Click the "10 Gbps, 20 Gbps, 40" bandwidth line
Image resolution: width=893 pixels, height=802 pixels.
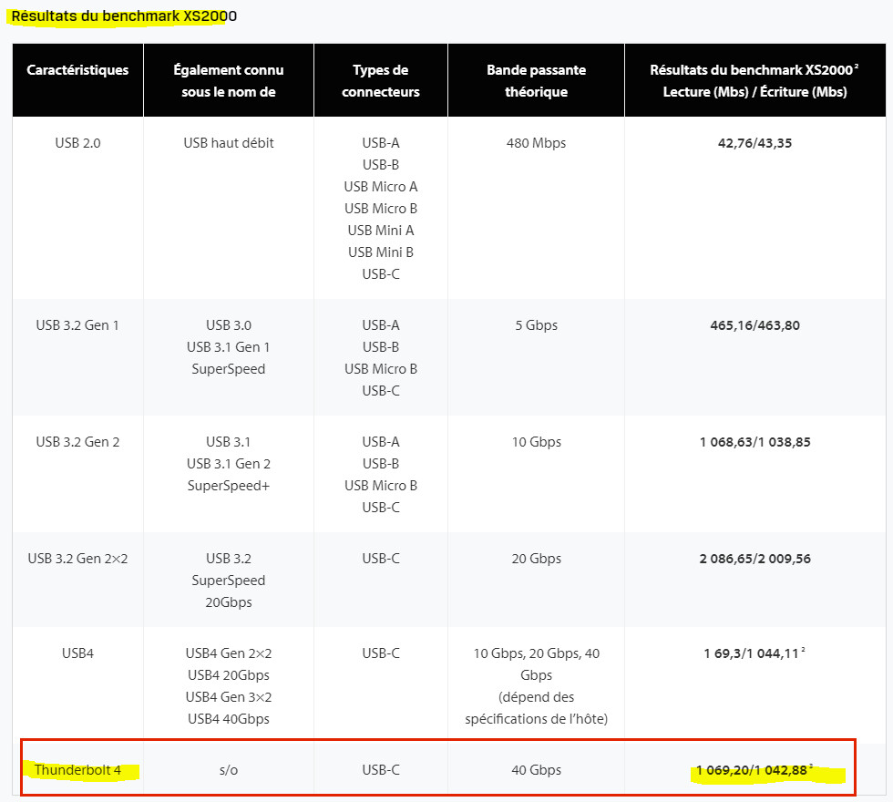536,653
